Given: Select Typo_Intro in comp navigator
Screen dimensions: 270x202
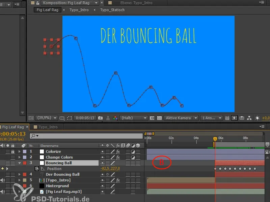Looking at the screenshot, I should click(79, 10).
